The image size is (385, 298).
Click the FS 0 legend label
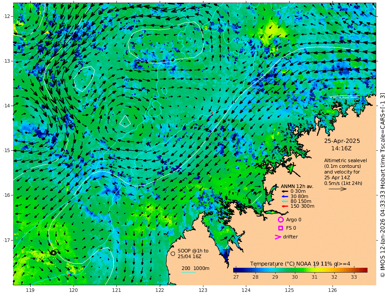pyautogui.click(x=291, y=228)
